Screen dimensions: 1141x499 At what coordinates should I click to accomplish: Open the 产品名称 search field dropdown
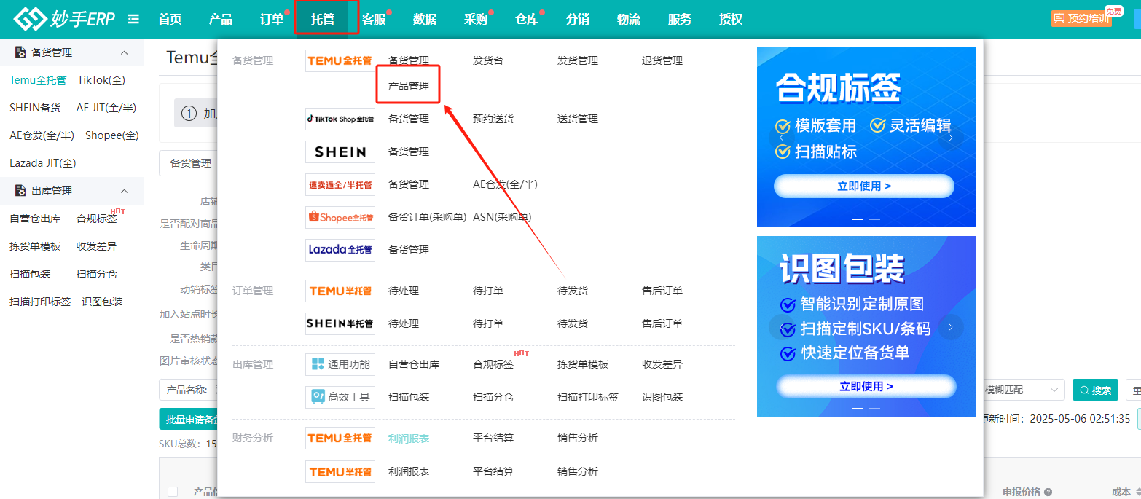[x=188, y=390]
